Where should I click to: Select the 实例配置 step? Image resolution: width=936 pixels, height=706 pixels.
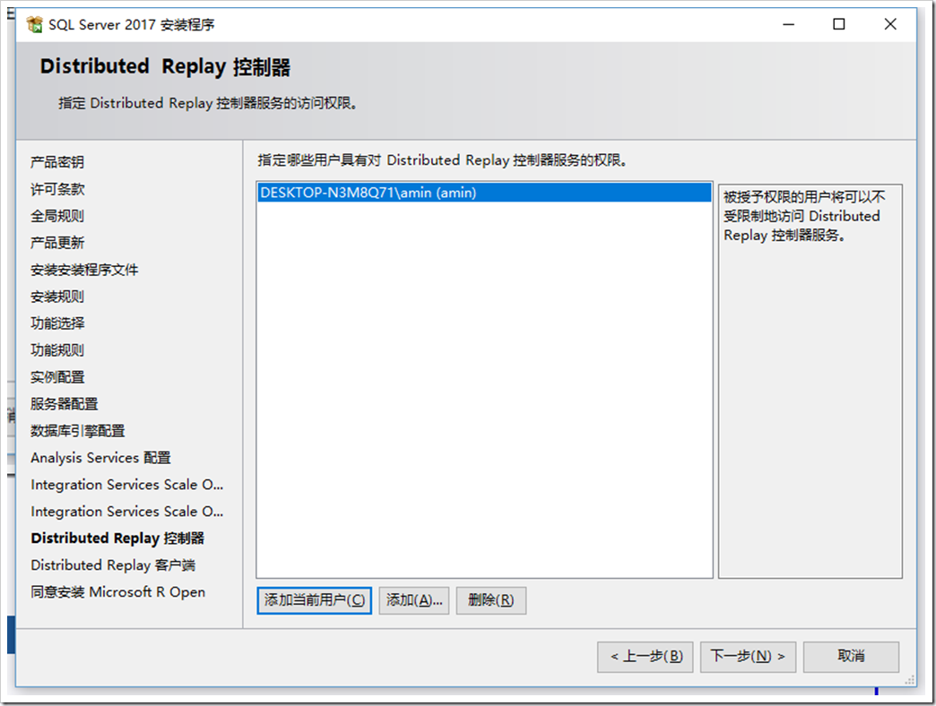57,377
